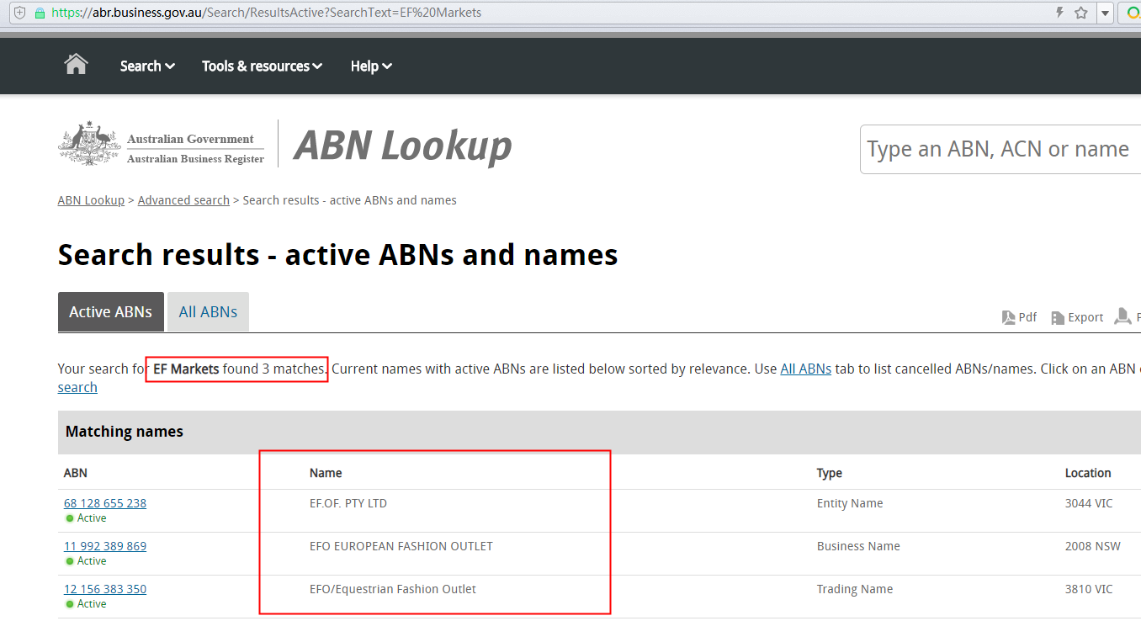Select the name 'EF.OF. PTY LTD'

[x=348, y=503]
